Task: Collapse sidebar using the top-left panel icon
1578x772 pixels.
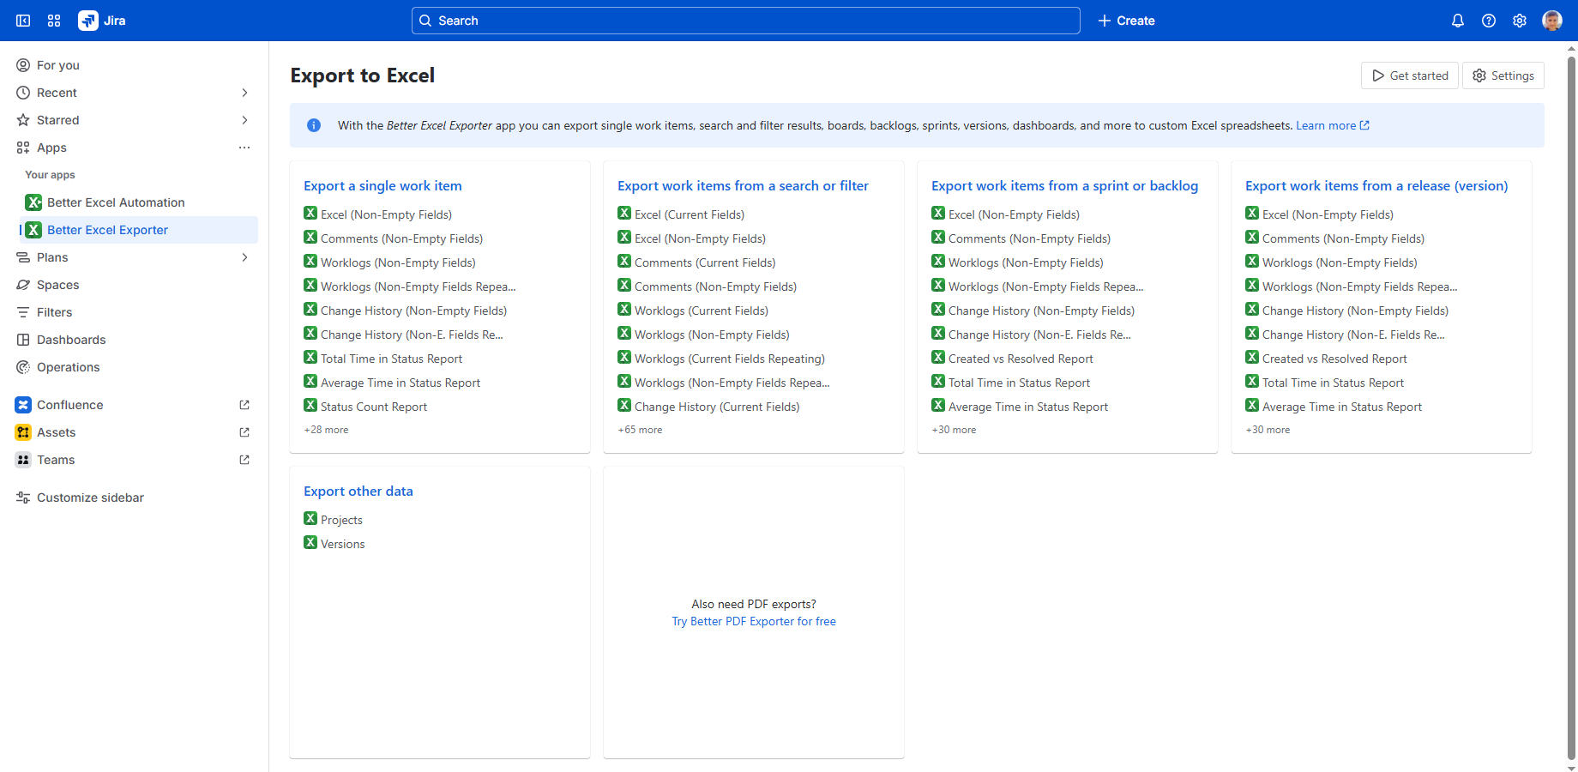Action: pos(23,21)
